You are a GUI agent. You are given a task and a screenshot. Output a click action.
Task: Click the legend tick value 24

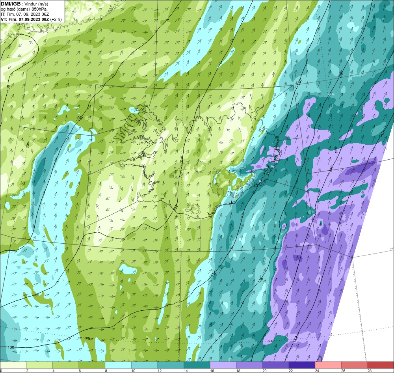(x=317, y=371)
